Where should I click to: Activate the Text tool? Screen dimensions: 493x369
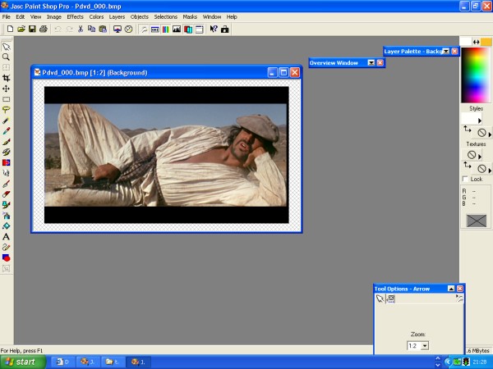tap(7, 236)
